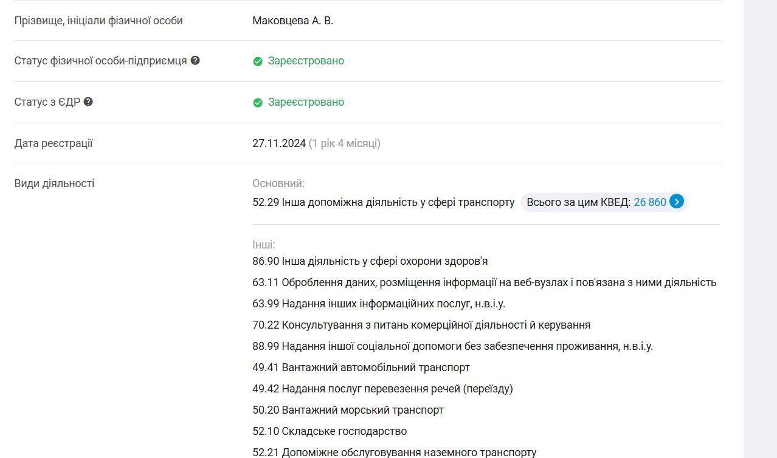
Task: Open the help icon next to 'Статус з ЄДР'
Action: [x=88, y=101]
